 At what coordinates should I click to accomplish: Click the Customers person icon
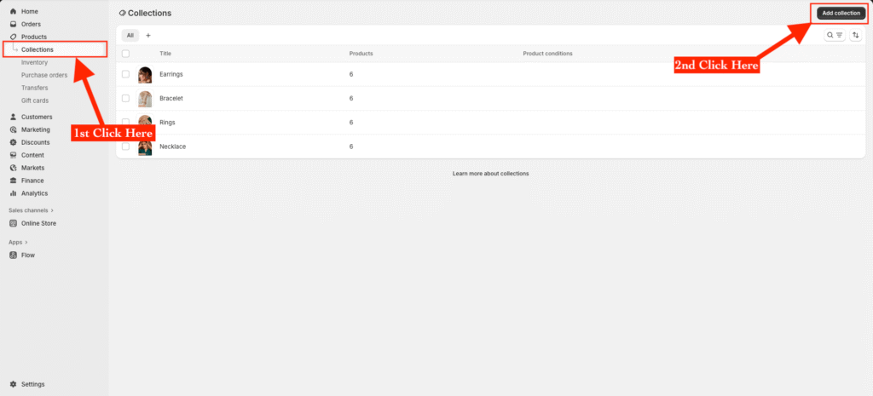[13, 117]
